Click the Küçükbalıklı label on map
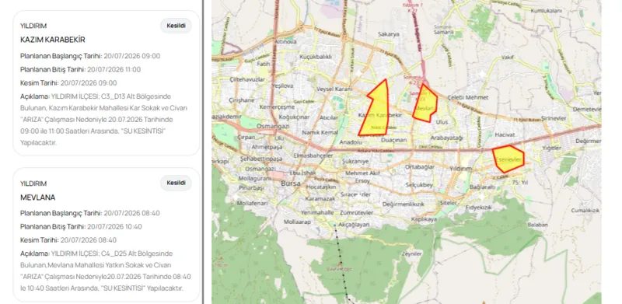Image resolution: width=622 pixels, height=304 pixels. click(x=316, y=57)
